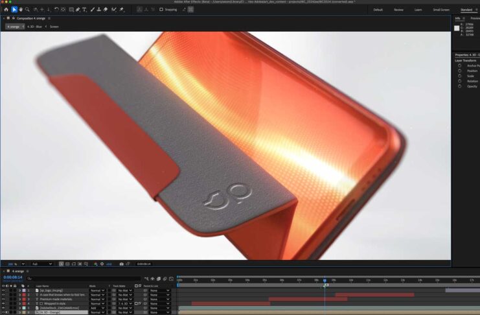Open the Composition panel menu icon
Screen dimensions: 480x315
click(x=49, y=18)
